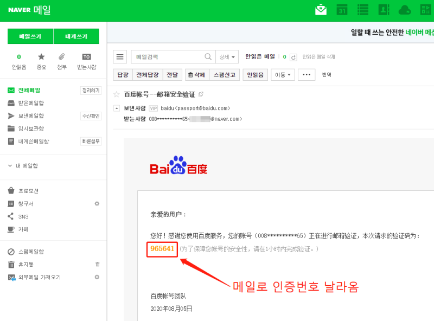434x321 pixels.
Task: Open rightmost partially visible header icon
Action: [426, 10]
